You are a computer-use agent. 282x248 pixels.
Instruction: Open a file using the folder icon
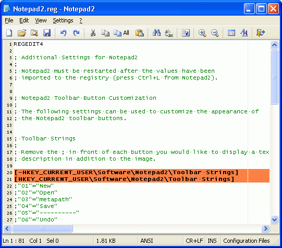point(22,33)
